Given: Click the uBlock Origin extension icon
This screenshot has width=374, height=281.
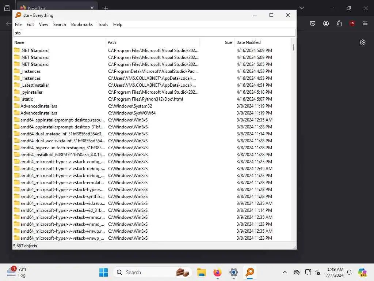Looking at the screenshot, I should click(352, 23).
